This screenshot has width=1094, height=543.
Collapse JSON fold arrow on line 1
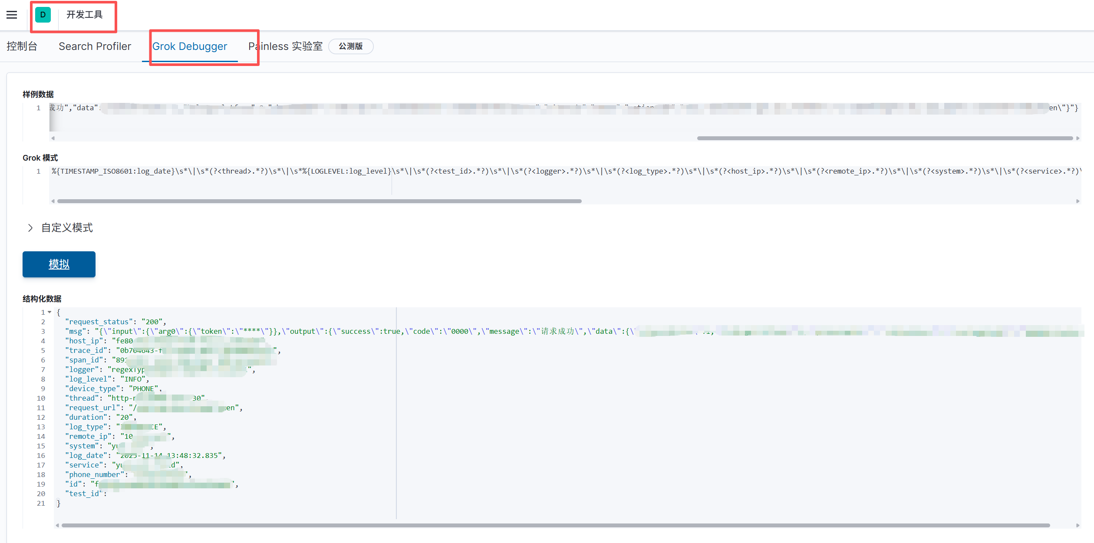tap(49, 312)
